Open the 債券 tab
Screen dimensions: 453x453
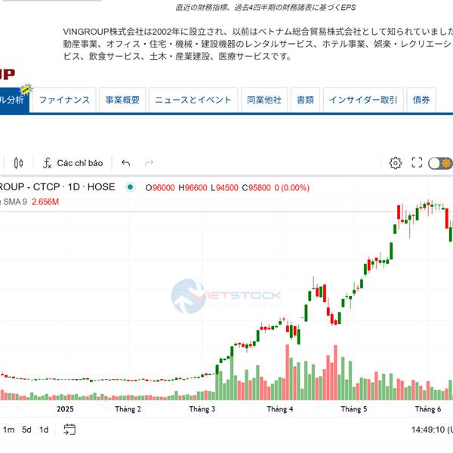tap(421, 100)
